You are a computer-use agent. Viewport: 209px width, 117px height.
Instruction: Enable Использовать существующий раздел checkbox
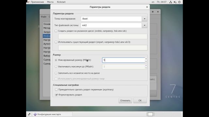pos(56,42)
